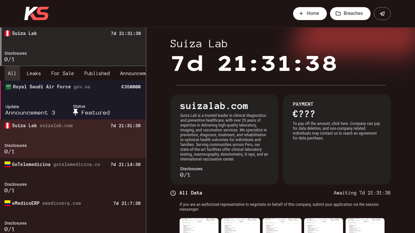Click the paper plane messenger icon
This screenshot has height=233, width=415.
[382, 14]
